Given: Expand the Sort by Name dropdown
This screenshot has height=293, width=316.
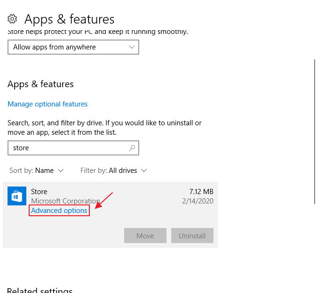Looking at the screenshot, I should [x=36, y=171].
